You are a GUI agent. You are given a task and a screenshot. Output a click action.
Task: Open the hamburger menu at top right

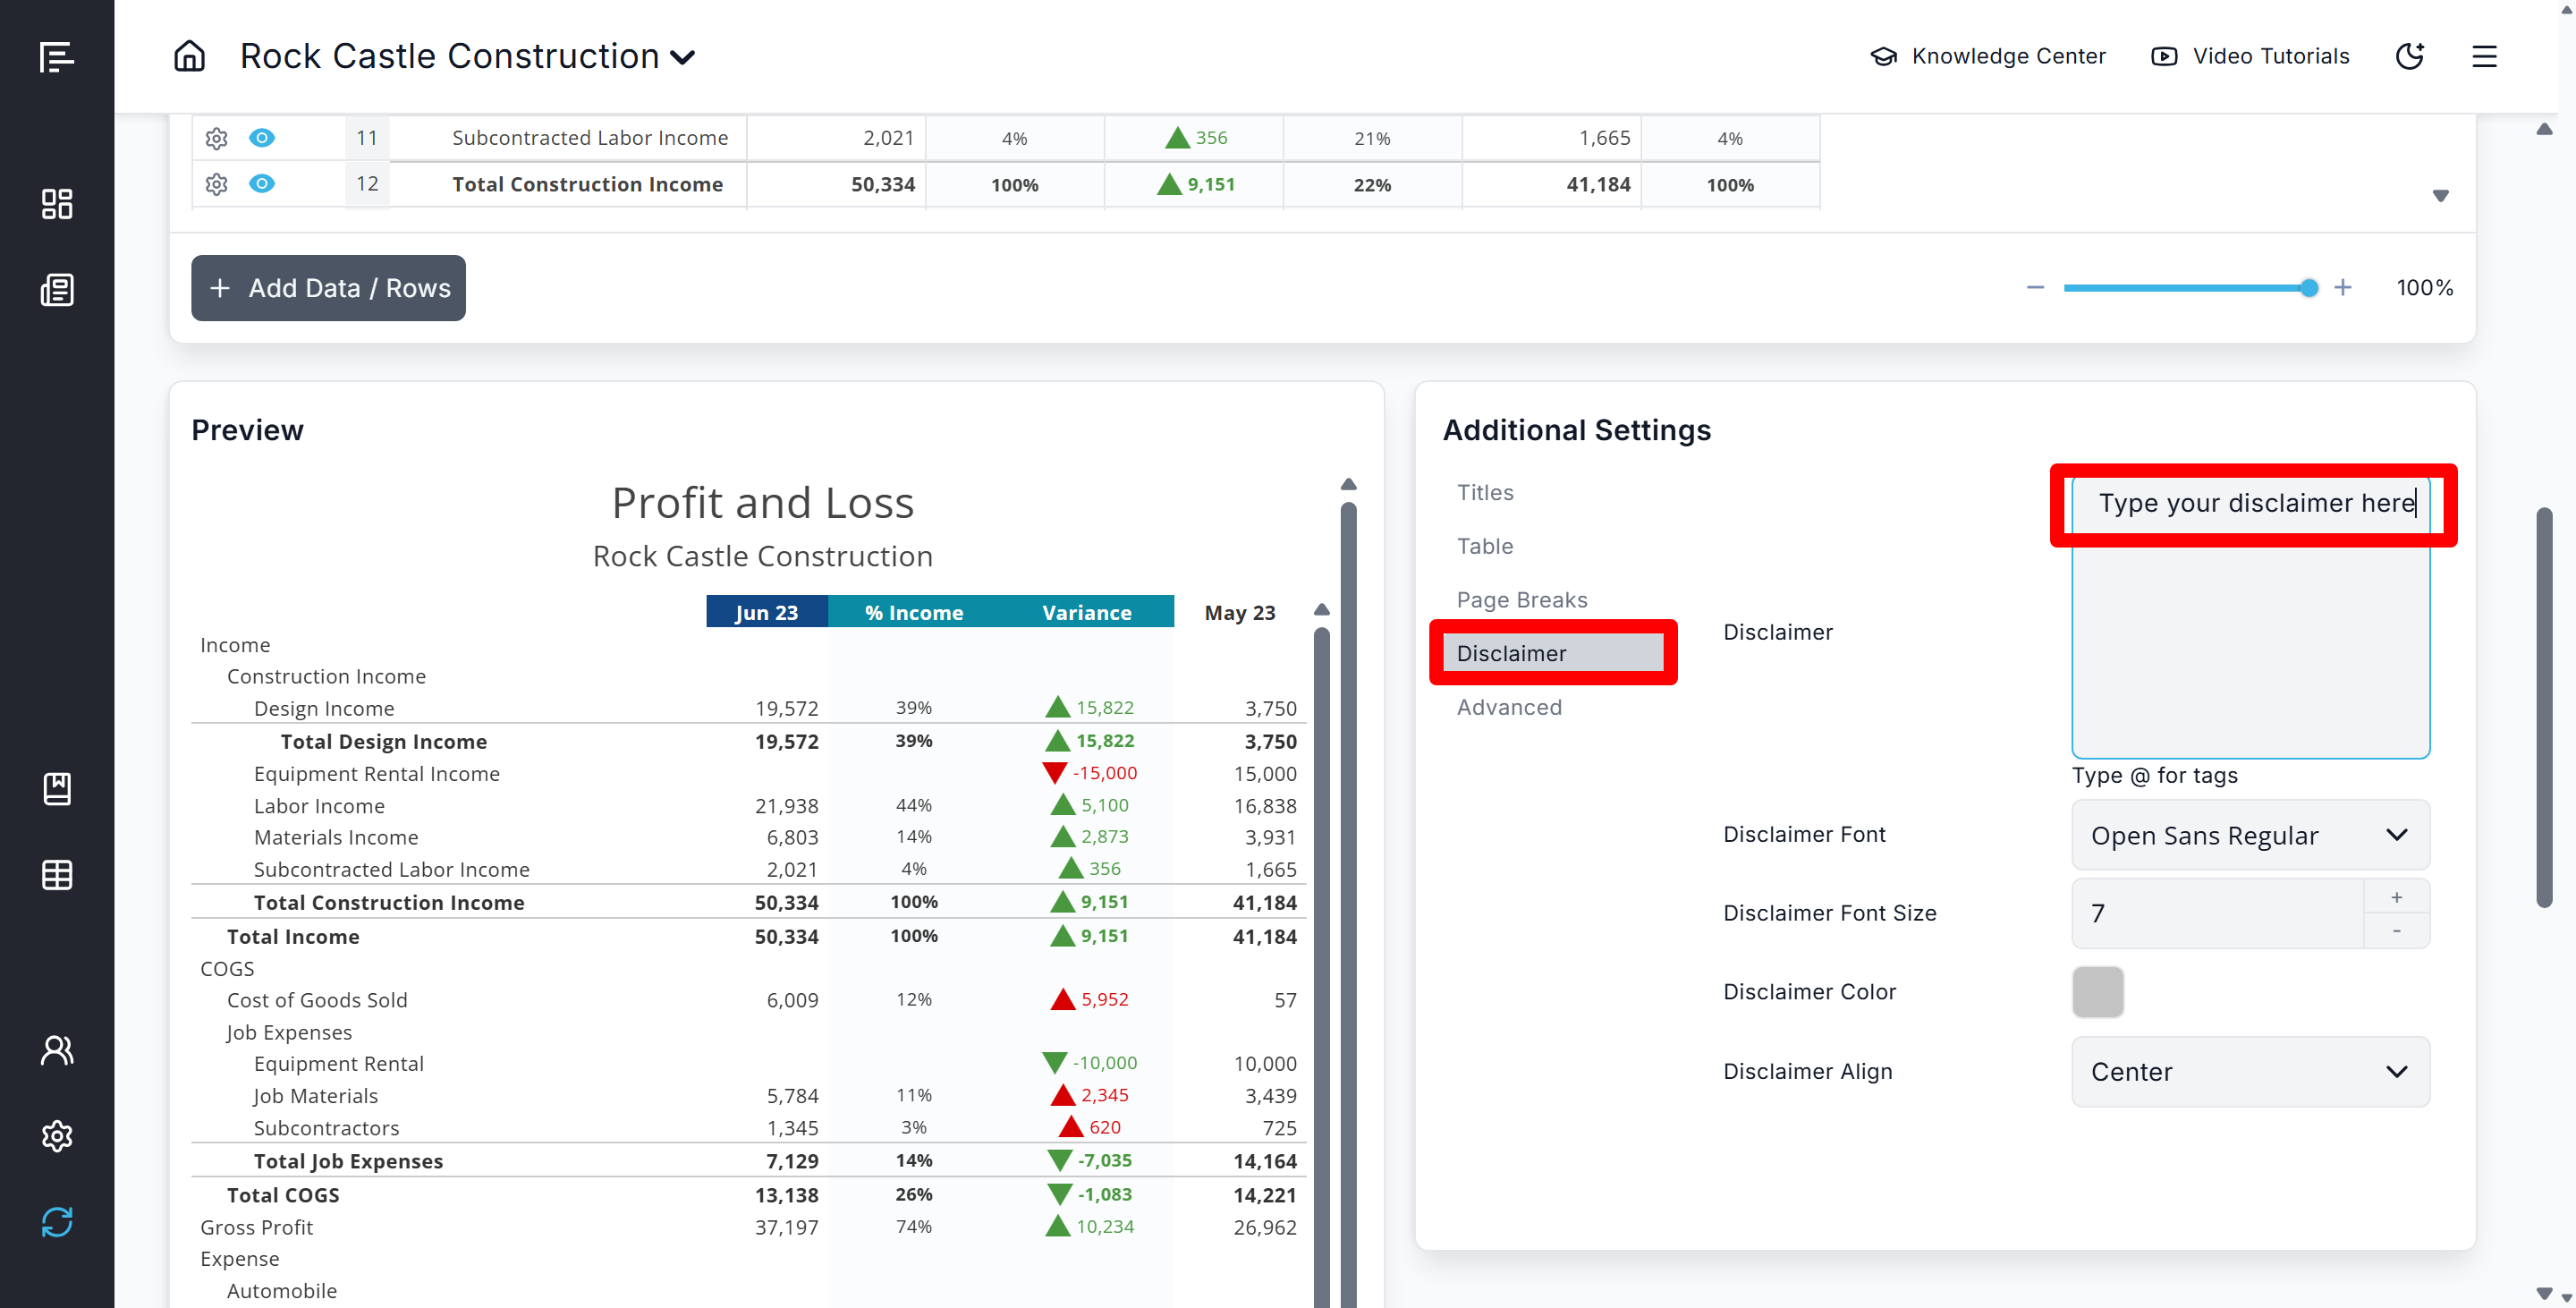click(2484, 56)
